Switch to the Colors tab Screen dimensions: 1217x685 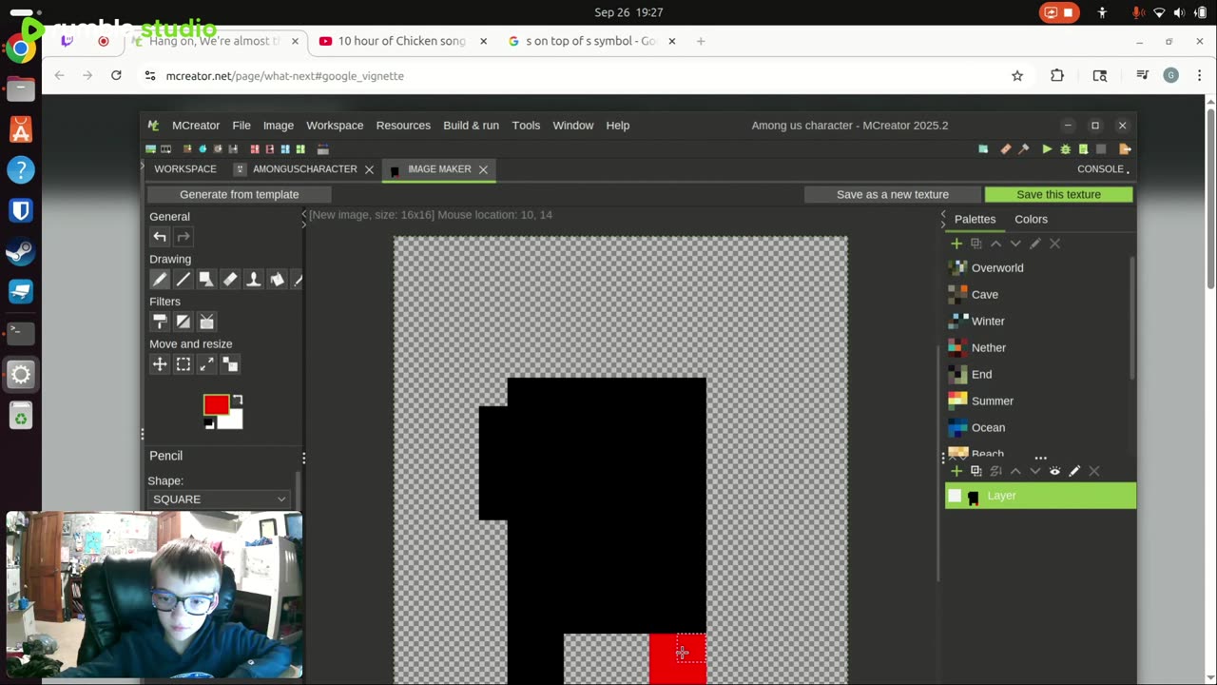(1031, 219)
